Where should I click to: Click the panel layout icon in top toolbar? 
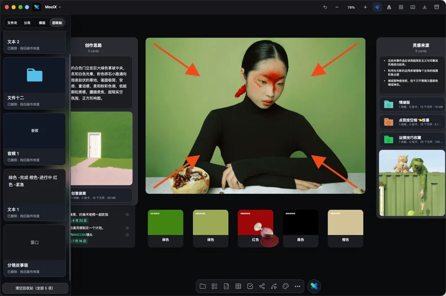pos(413,7)
